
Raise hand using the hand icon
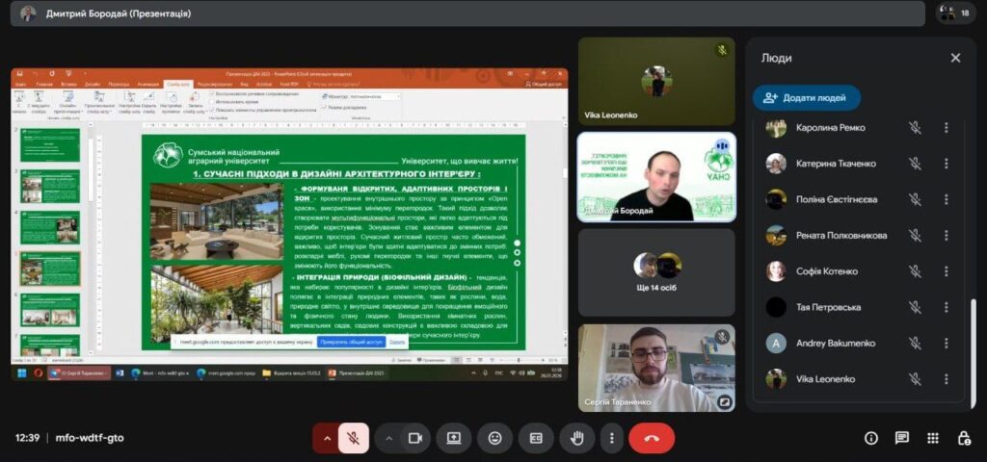(577, 438)
